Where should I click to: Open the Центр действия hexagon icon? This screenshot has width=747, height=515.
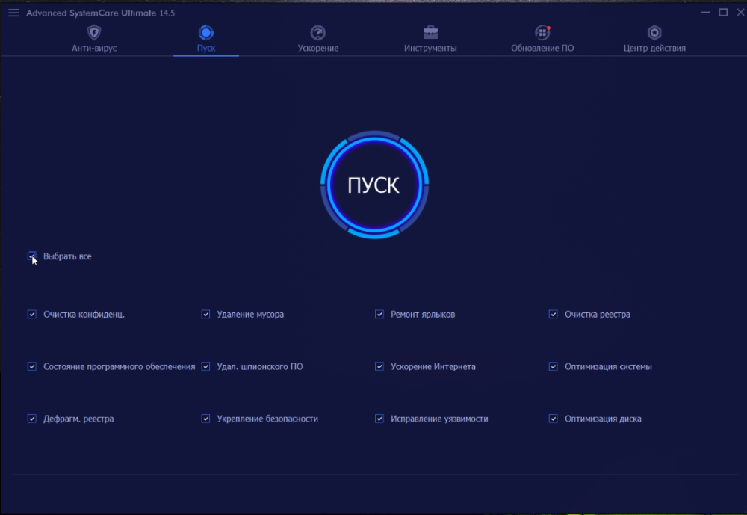tap(654, 32)
